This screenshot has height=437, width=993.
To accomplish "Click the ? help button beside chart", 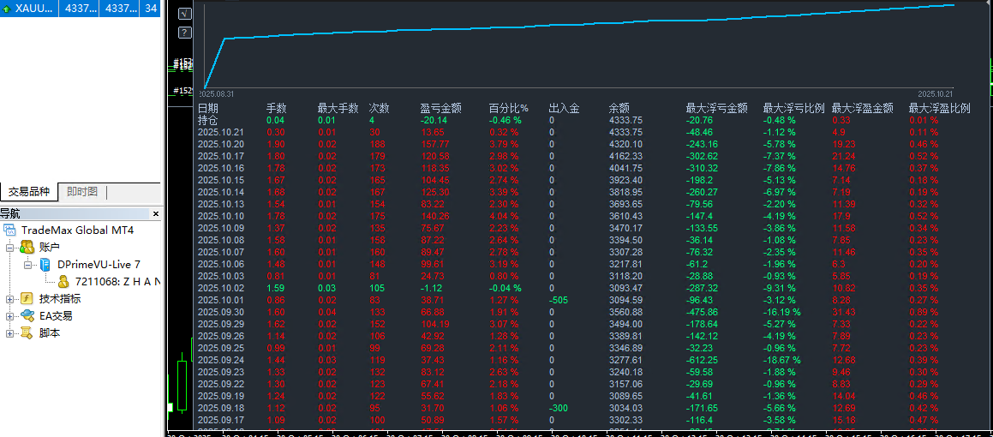I will pyautogui.click(x=184, y=33).
